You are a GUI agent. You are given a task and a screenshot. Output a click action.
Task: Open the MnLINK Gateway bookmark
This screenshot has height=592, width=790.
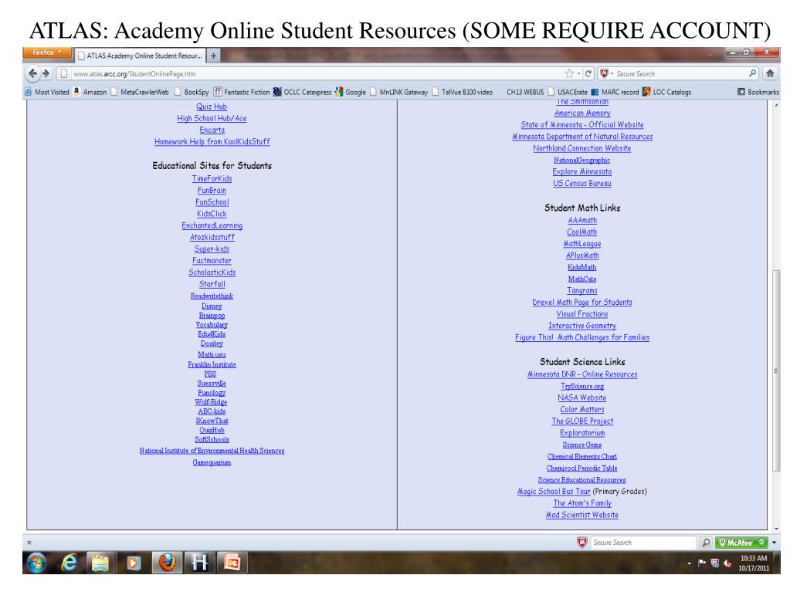coord(398,92)
